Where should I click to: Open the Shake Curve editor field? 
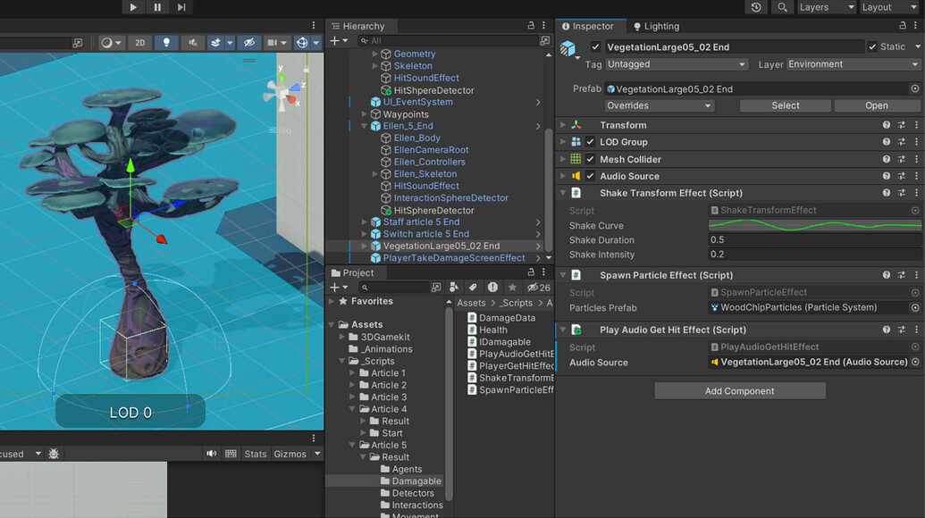point(813,225)
